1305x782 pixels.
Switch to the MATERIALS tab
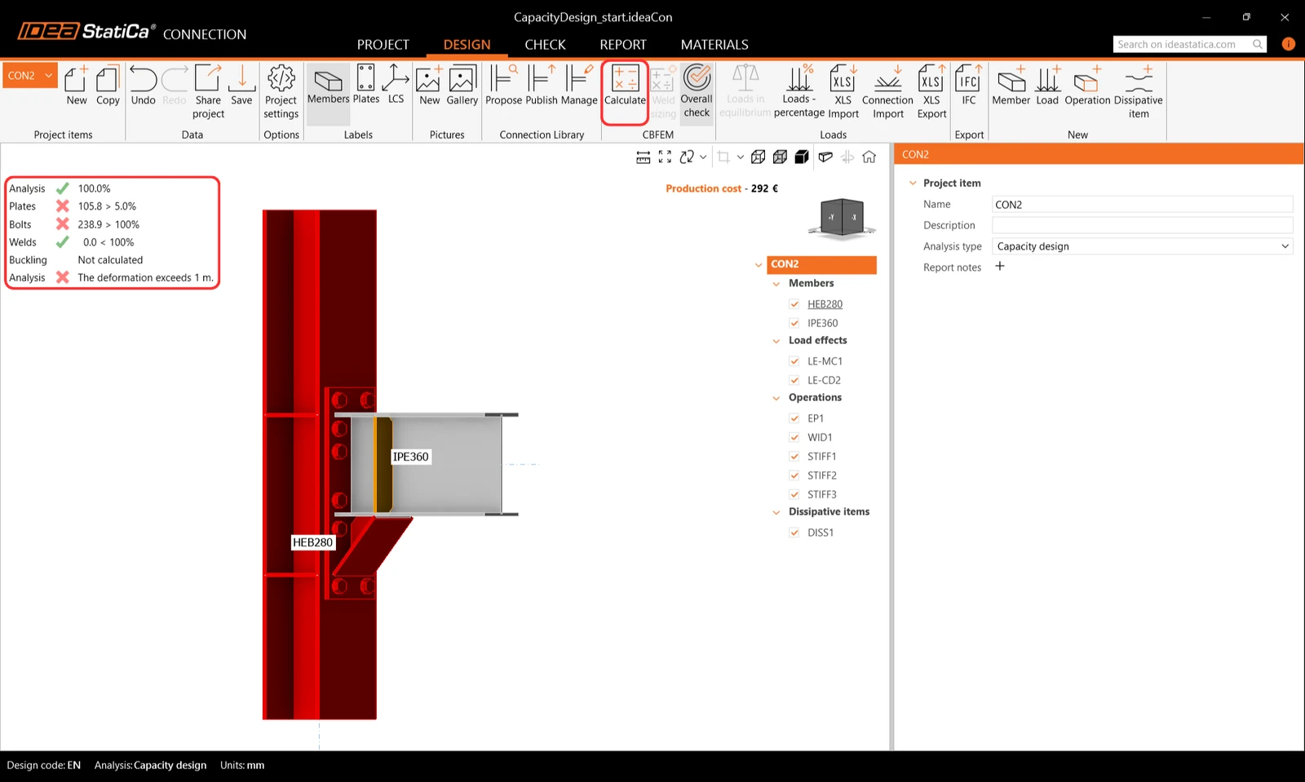[x=714, y=45]
